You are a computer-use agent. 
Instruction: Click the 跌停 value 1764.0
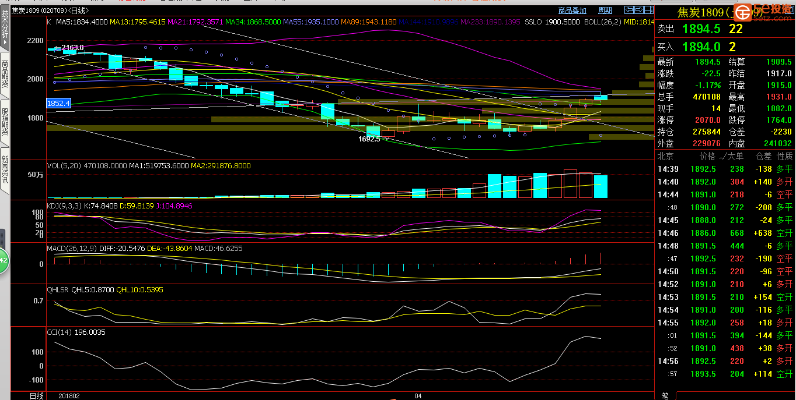pyautogui.click(x=778, y=120)
